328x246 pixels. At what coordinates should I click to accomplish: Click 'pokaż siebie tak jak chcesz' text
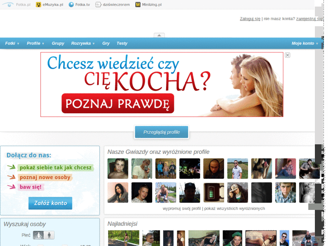coord(56,168)
